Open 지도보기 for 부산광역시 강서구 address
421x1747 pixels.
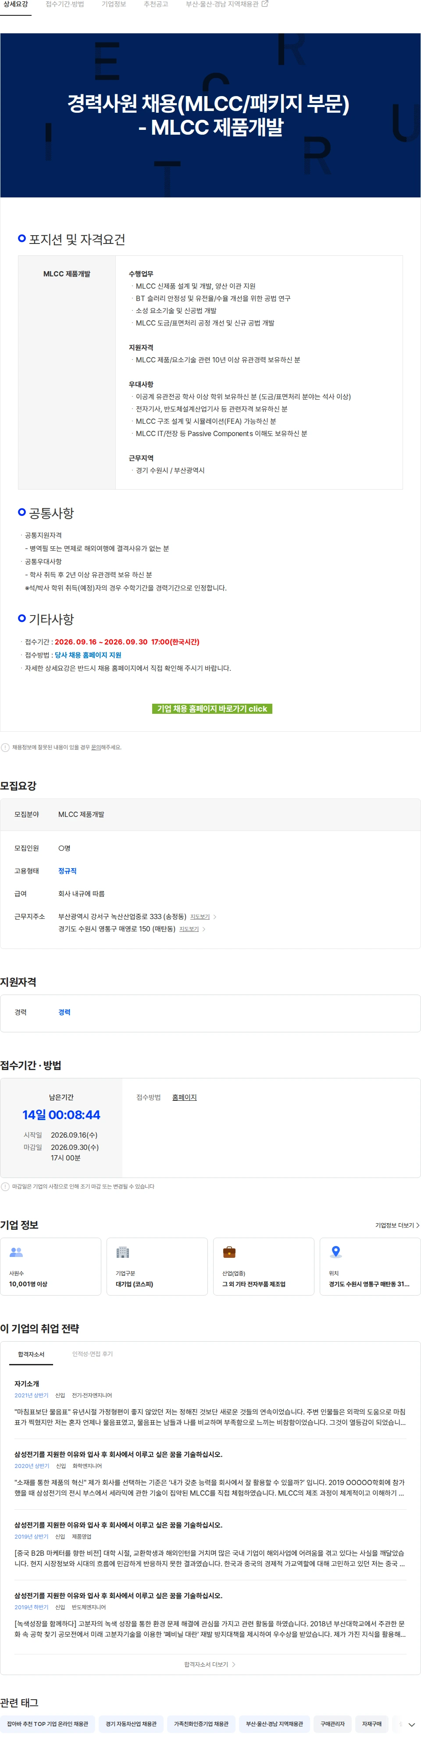point(199,917)
